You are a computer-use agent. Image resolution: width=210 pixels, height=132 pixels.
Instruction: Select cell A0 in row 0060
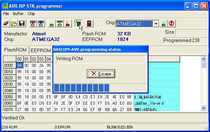pos(115,103)
